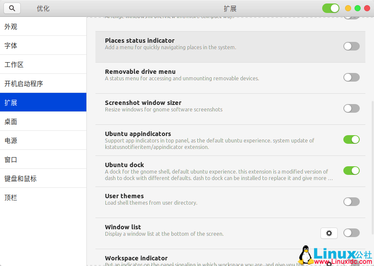
Task: Switch to 桌面 settings
Action: (43, 121)
